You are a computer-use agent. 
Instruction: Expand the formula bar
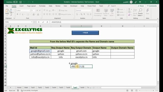click(x=158, y=22)
